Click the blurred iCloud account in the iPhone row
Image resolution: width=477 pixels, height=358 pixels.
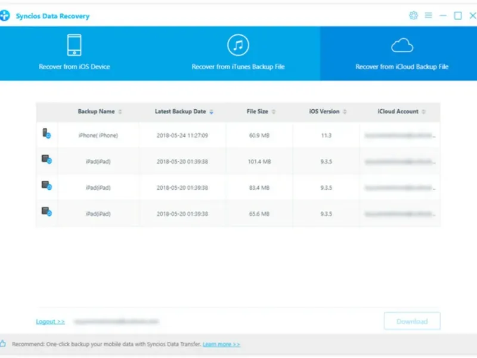(x=399, y=135)
